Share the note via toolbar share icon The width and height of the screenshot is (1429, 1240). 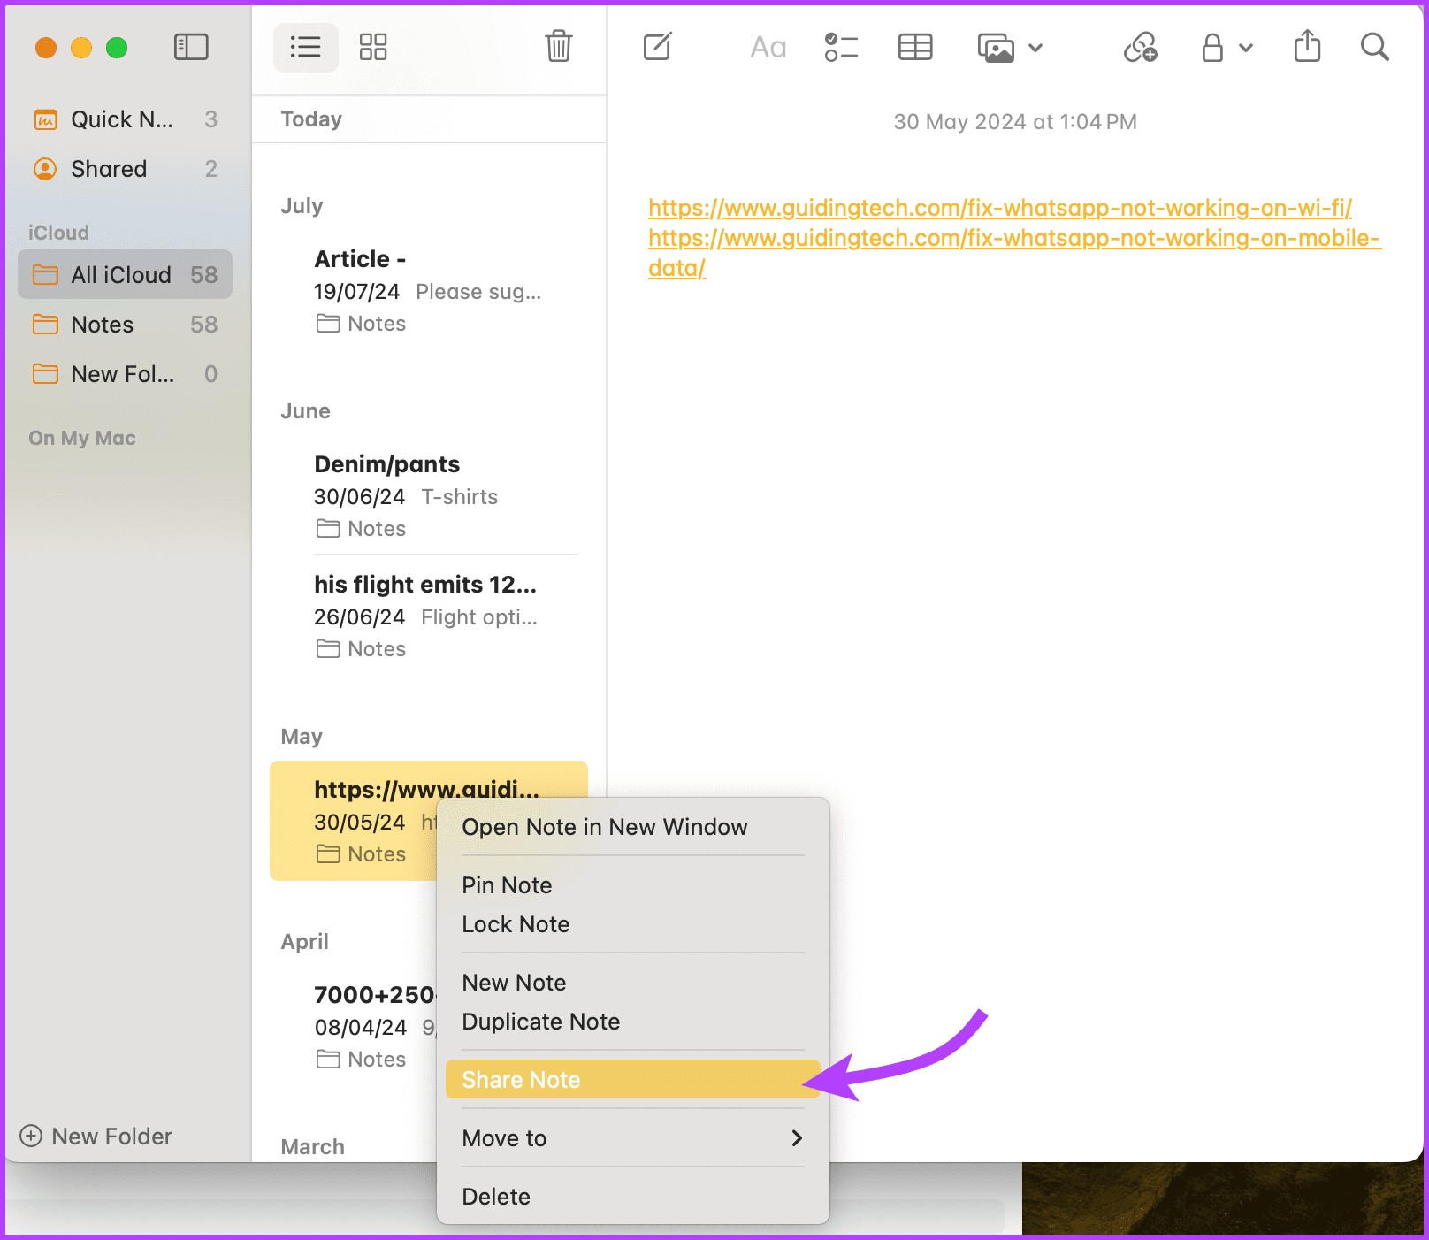1307,47
